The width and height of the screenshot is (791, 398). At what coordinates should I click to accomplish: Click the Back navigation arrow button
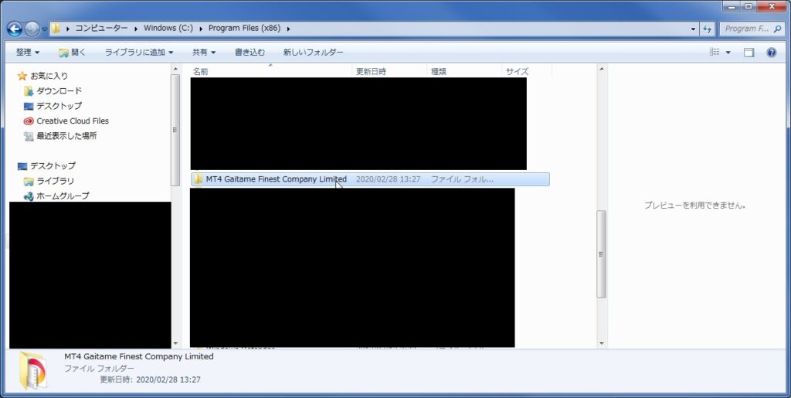[15, 29]
